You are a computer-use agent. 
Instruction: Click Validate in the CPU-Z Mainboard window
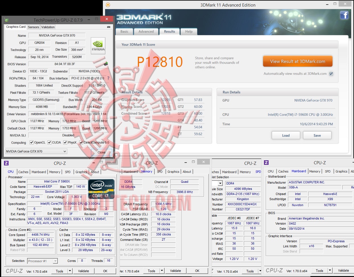tap(343, 270)
